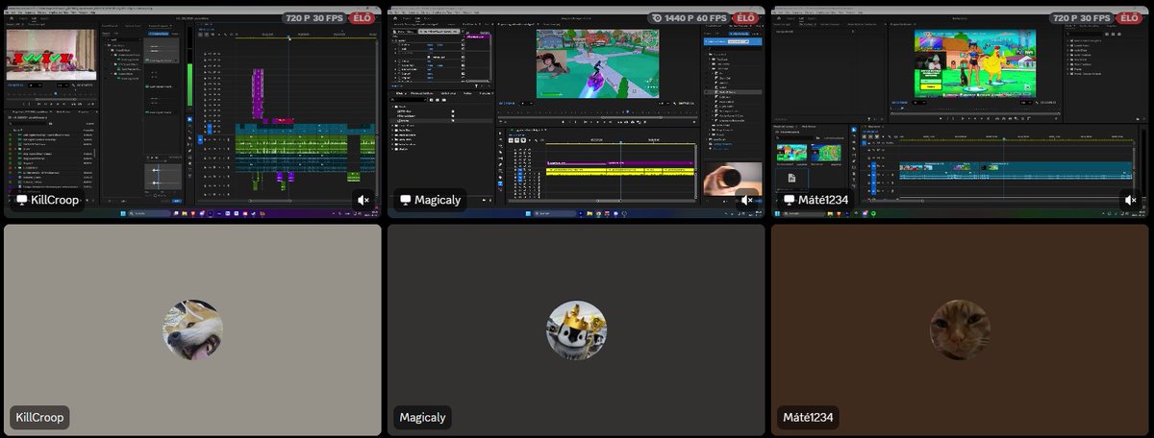Click the 1440 P 60 FPS badge on Magicaly's stream
1154x438 pixels.
690,17
